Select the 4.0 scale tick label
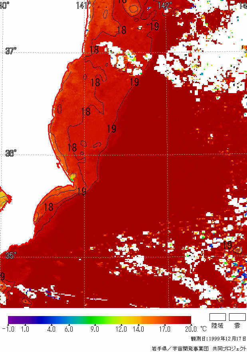 [x=51, y=329]
